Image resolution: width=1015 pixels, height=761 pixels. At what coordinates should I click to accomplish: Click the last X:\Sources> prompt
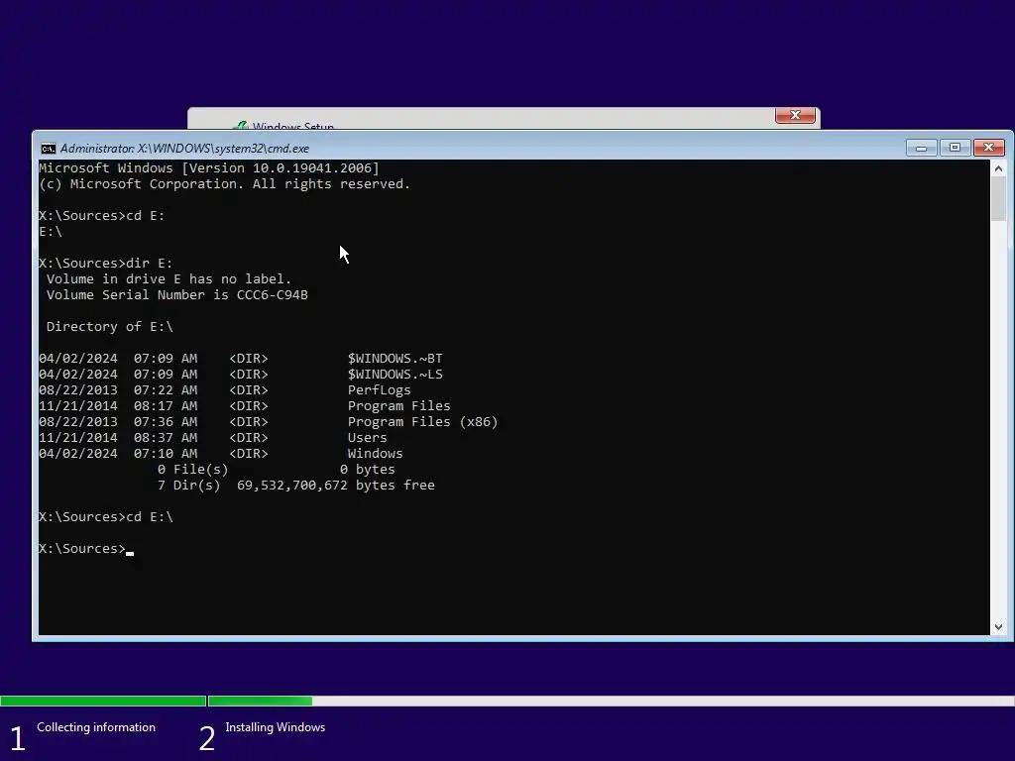82,549
